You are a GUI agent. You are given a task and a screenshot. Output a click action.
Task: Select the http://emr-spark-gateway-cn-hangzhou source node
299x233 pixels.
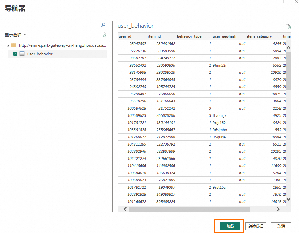coord(62,45)
